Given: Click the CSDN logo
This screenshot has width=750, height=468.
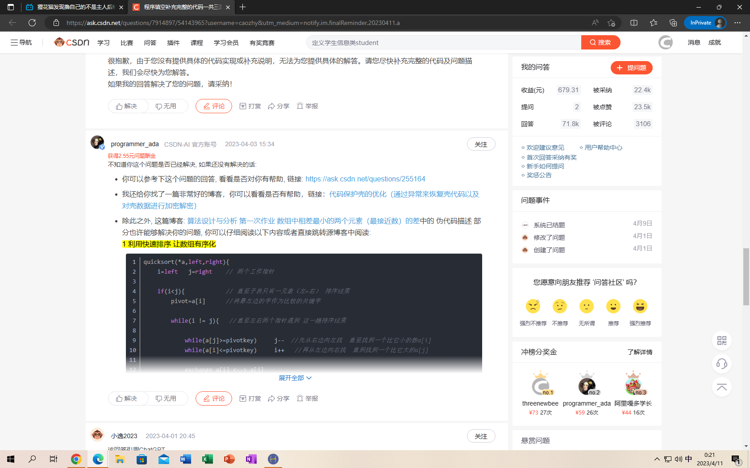Looking at the screenshot, I should pyautogui.click(x=71, y=42).
